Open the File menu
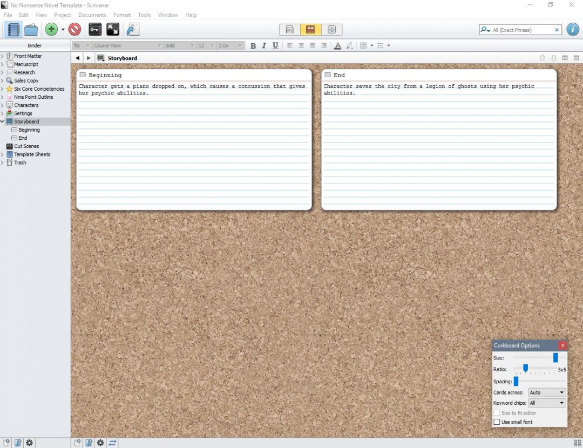The image size is (583, 448). pyautogui.click(x=8, y=15)
